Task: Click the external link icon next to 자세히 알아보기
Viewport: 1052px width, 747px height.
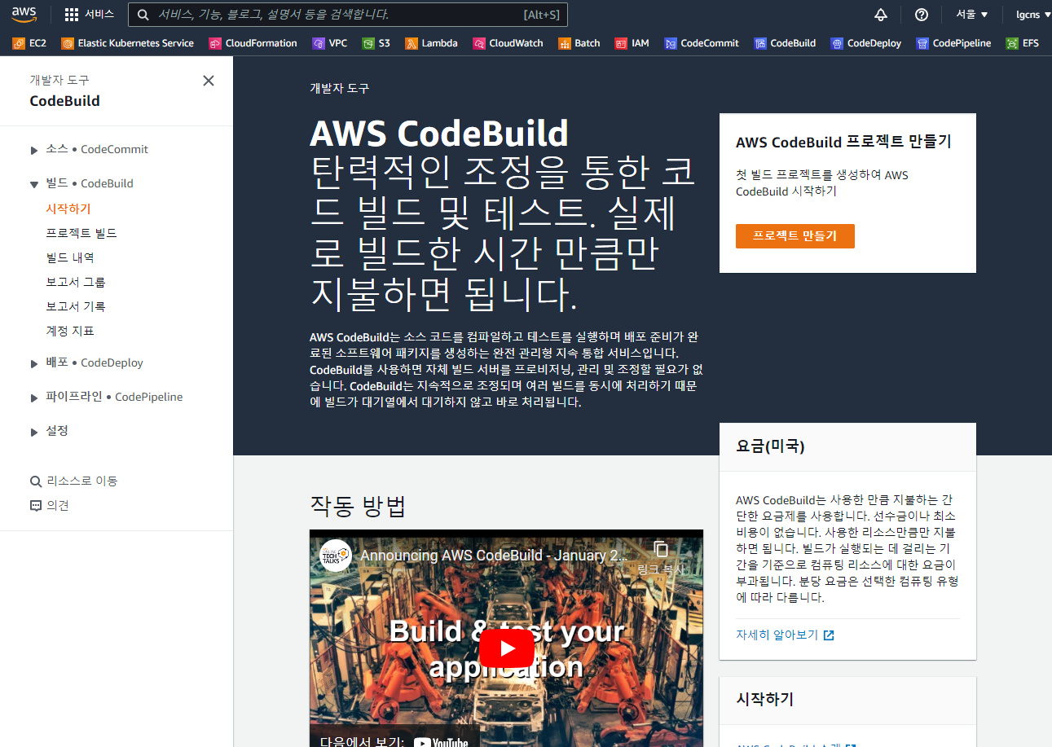Action: pos(829,635)
